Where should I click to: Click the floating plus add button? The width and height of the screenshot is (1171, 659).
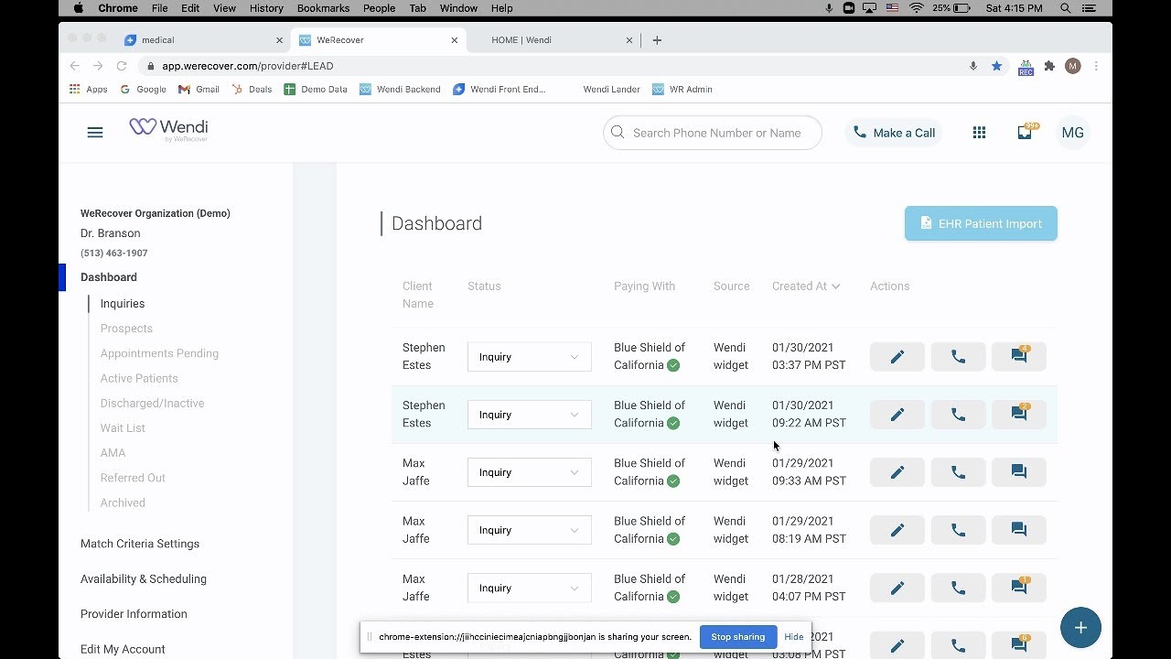[x=1080, y=627]
